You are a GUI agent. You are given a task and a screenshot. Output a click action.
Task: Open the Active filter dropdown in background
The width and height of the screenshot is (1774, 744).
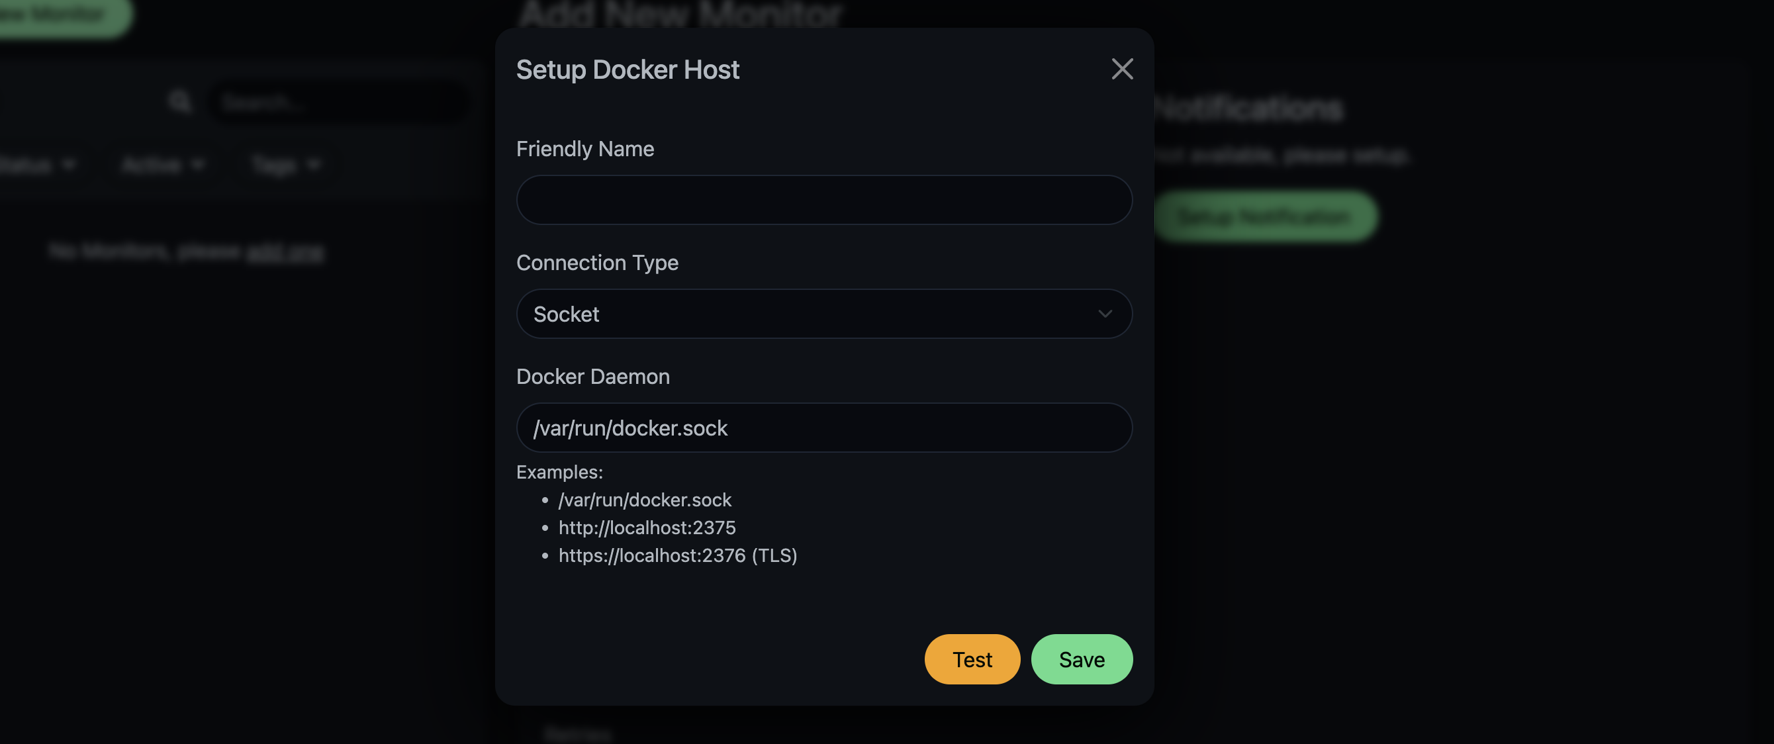click(x=163, y=165)
